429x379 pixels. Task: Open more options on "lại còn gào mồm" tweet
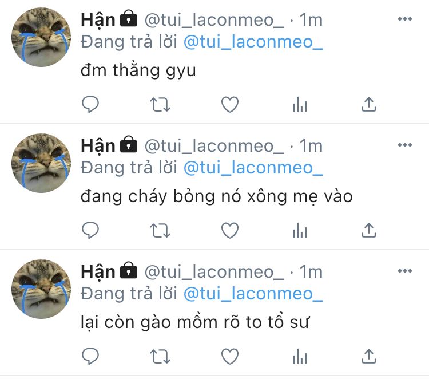click(404, 271)
